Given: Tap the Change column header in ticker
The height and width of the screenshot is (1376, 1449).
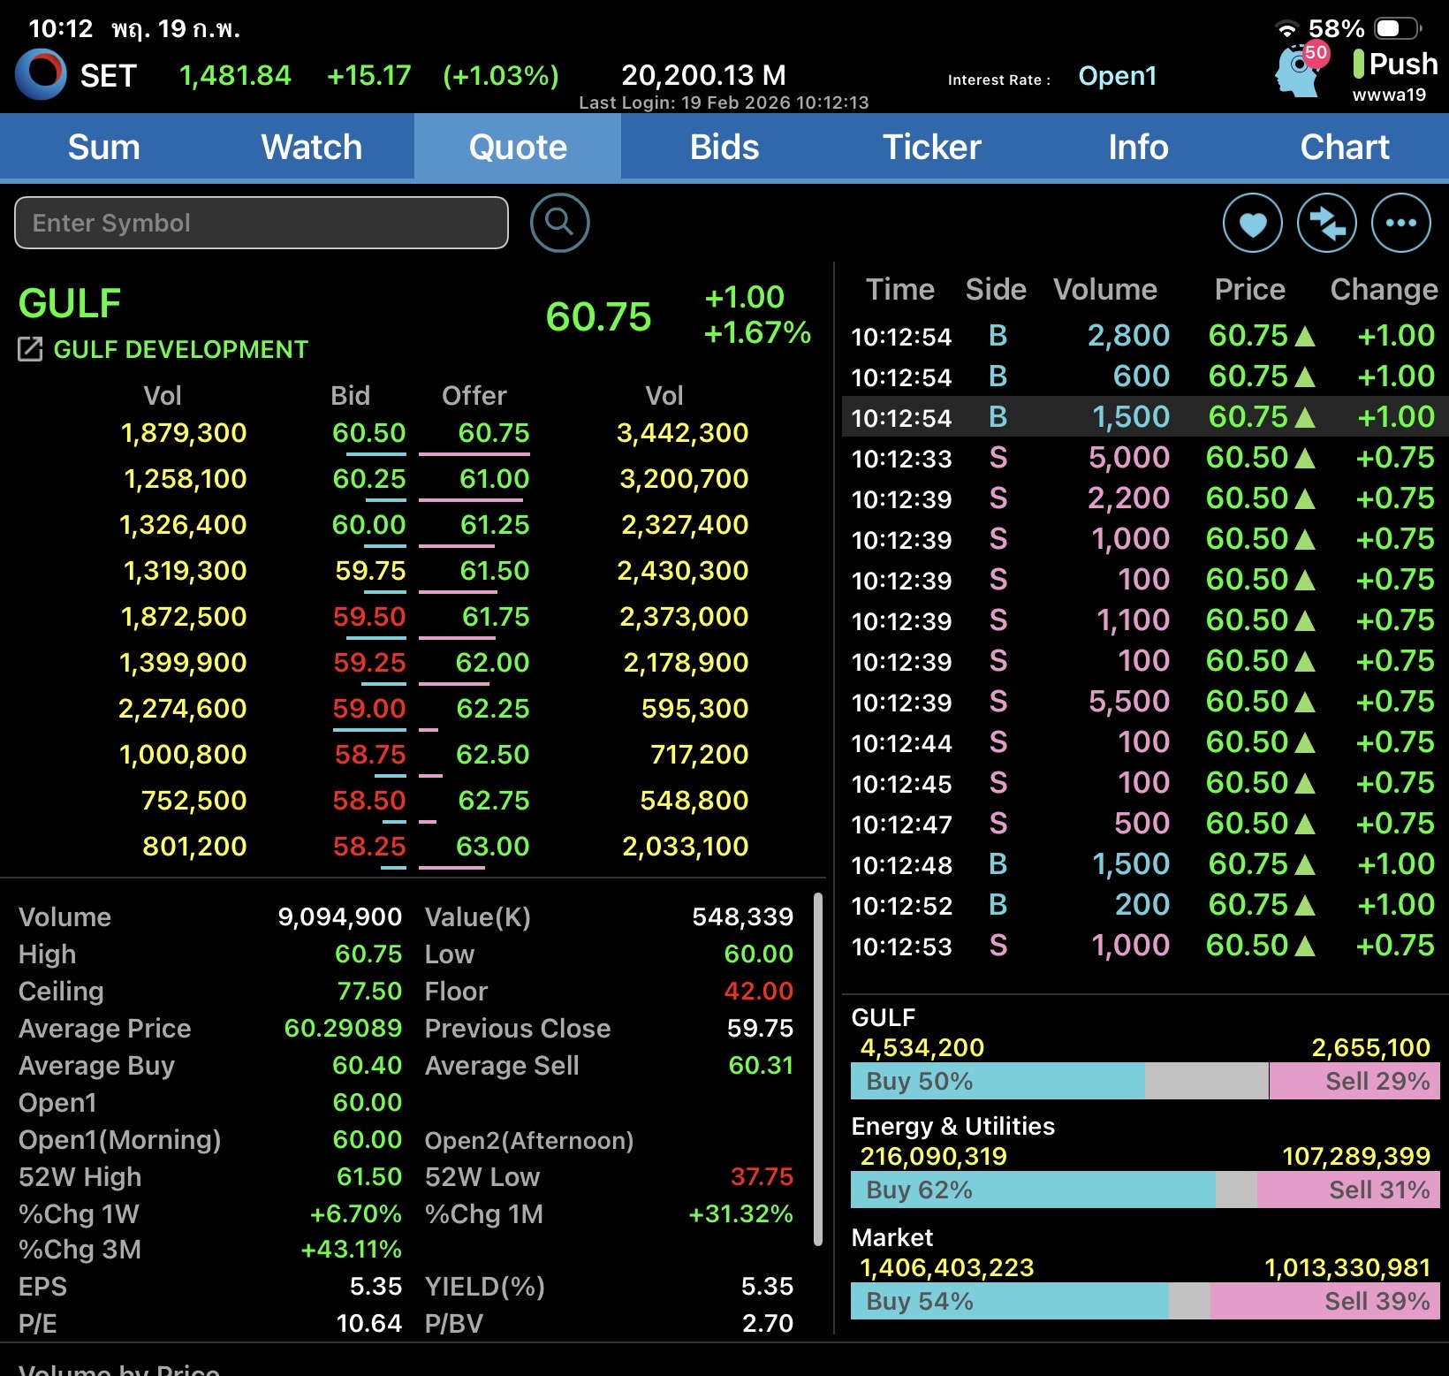Looking at the screenshot, I should tap(1384, 290).
